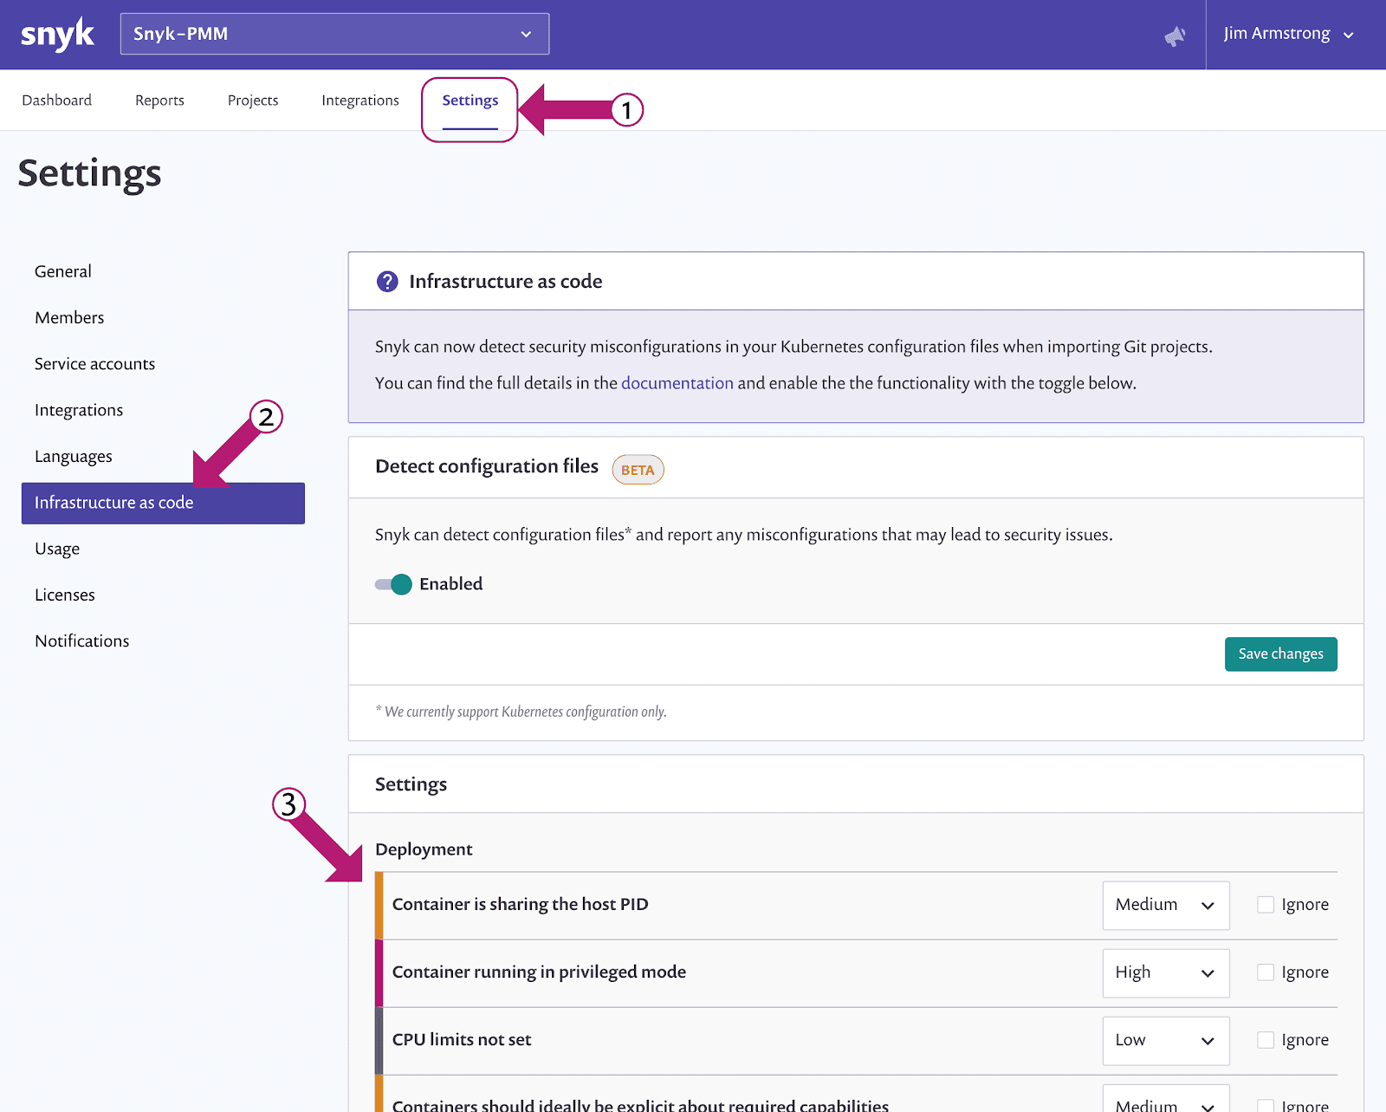Open severity dropdown for privileged mode
1386x1112 pixels.
(1166, 973)
